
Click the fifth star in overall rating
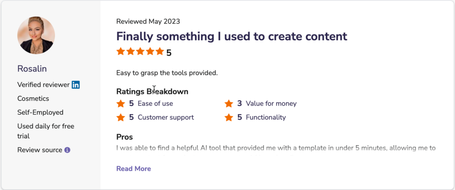(160, 52)
